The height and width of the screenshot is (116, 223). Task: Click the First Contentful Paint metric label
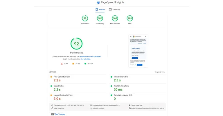(x=62, y=77)
